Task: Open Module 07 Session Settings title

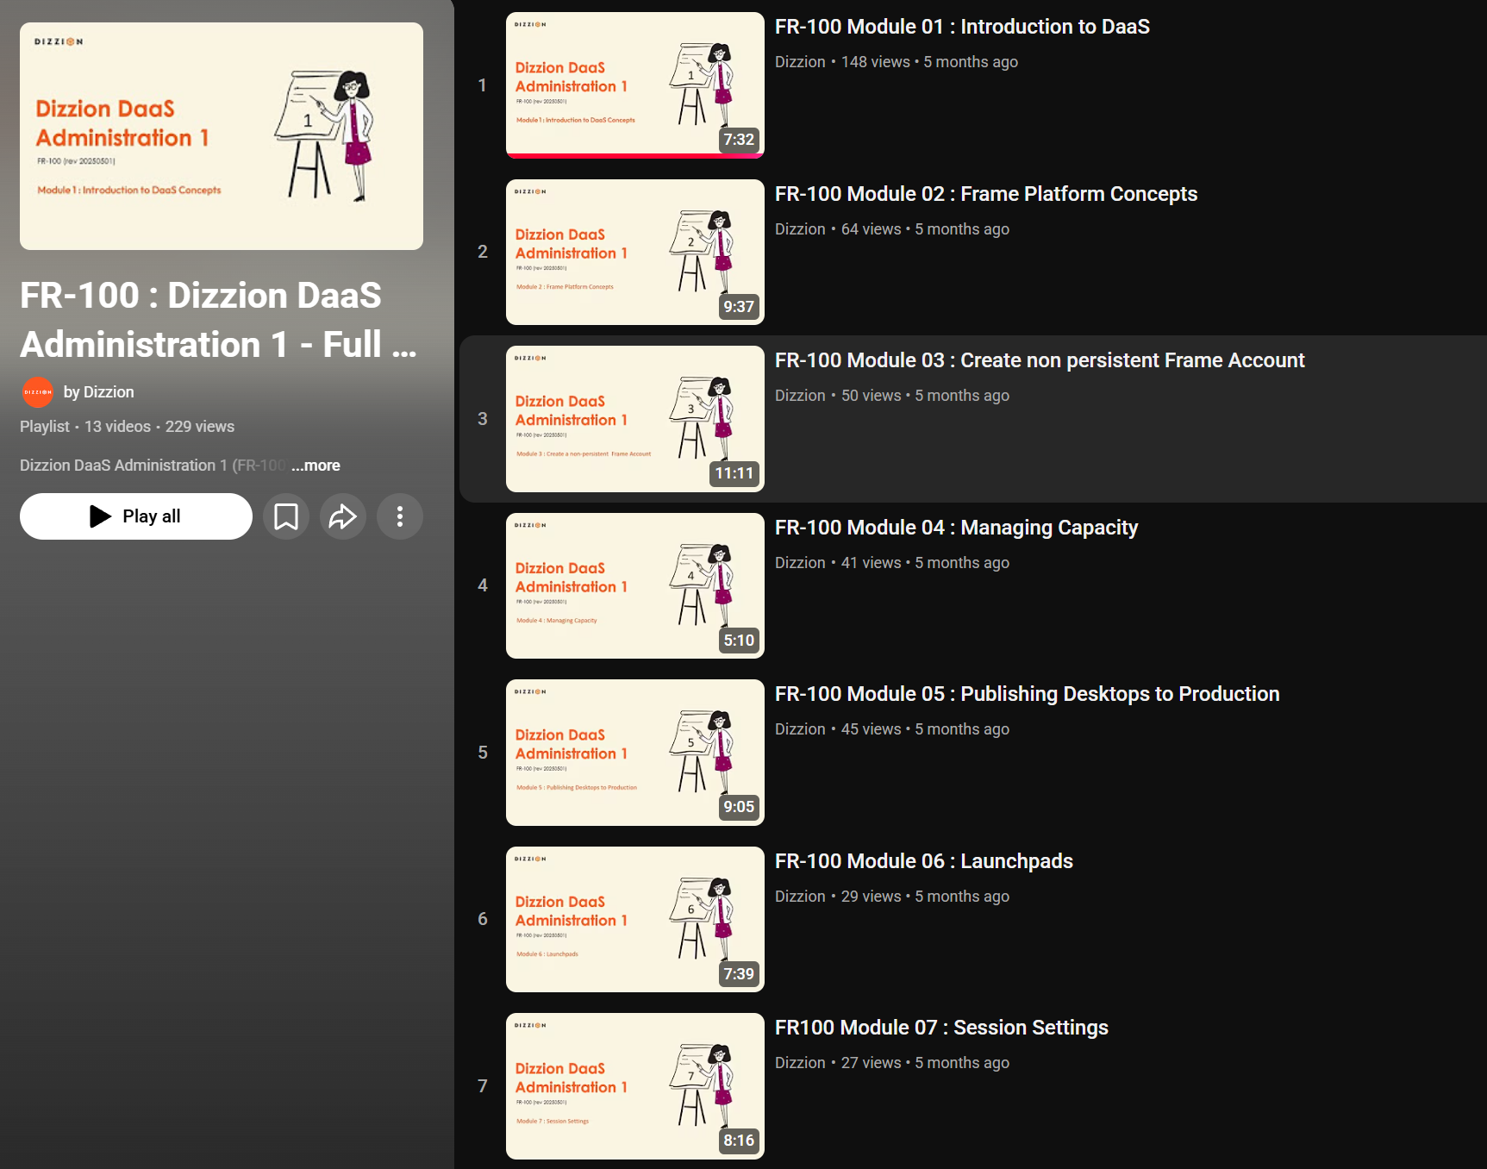Action: pos(941,1028)
